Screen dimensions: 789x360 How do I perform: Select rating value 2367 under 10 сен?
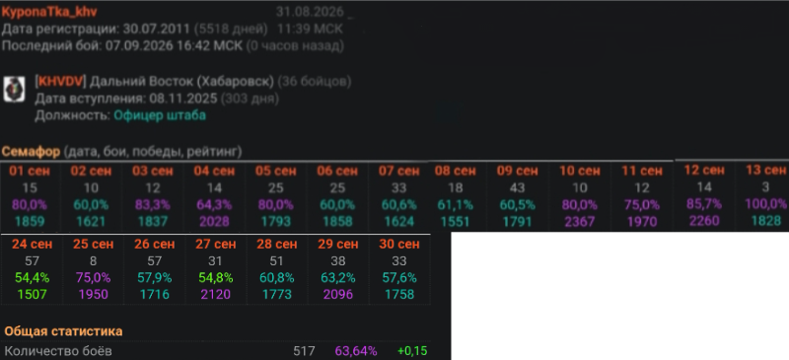(580, 222)
